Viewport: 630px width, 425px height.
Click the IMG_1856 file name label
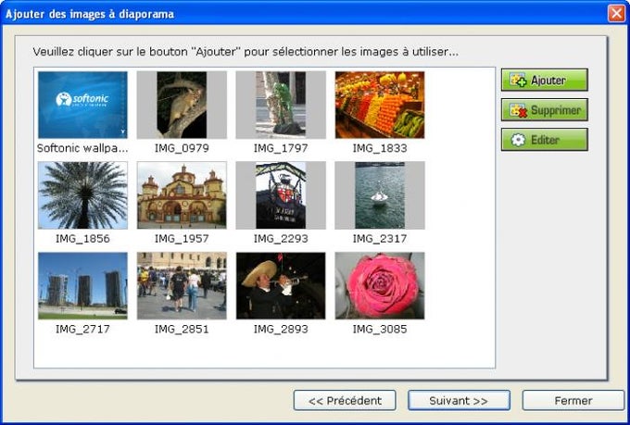[82, 239]
